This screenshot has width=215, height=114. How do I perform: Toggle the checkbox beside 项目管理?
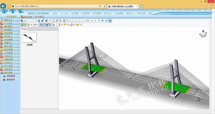click(x=18, y=33)
